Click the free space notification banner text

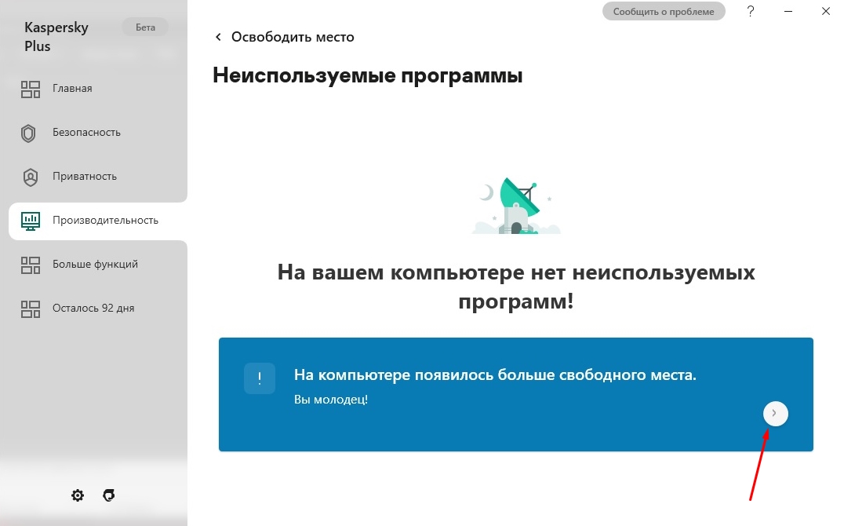495,375
